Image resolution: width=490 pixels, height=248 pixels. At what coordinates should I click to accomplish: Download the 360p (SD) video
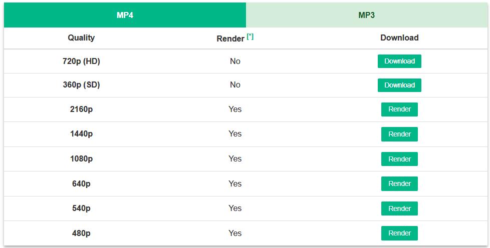click(399, 85)
